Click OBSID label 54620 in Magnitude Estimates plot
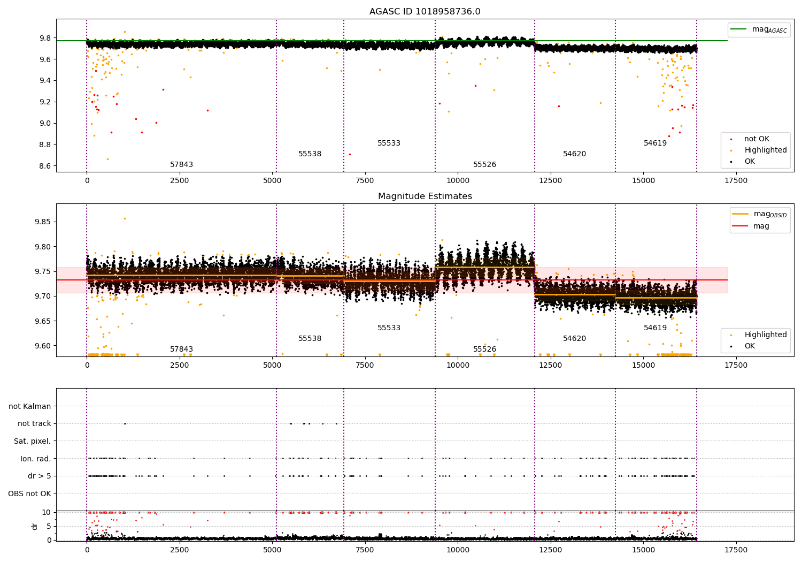 [x=574, y=339]
